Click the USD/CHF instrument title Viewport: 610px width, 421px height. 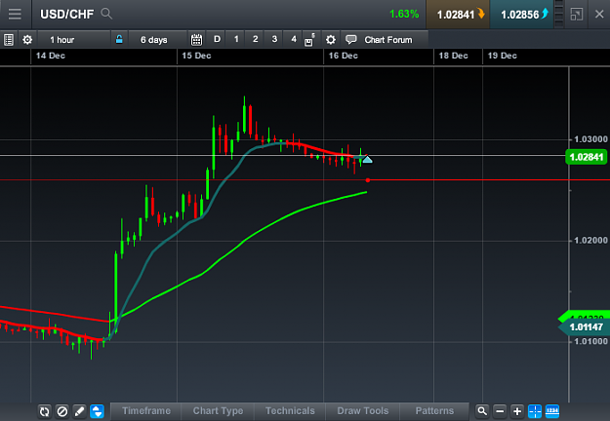67,15
